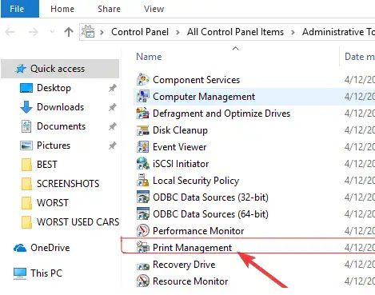Select the Disk Cleanup icon
Screen dimensions: 375x295
tap(143, 130)
